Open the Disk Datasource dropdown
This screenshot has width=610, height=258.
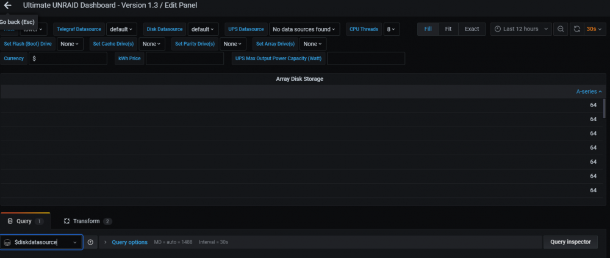coord(203,29)
